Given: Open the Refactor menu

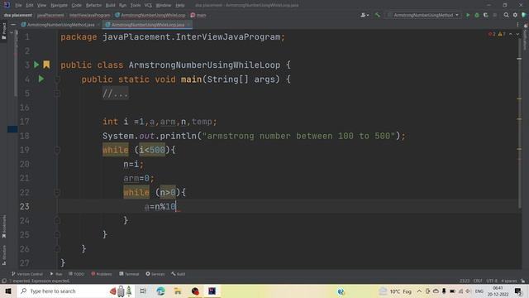Looking at the screenshot, I should 93,5.
